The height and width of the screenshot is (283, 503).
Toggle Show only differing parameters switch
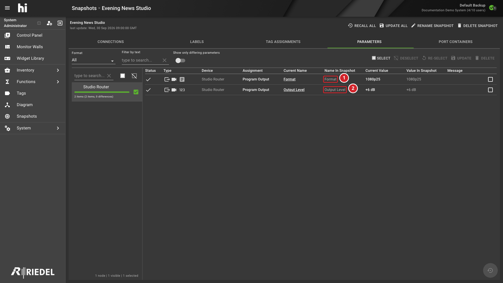point(180,61)
